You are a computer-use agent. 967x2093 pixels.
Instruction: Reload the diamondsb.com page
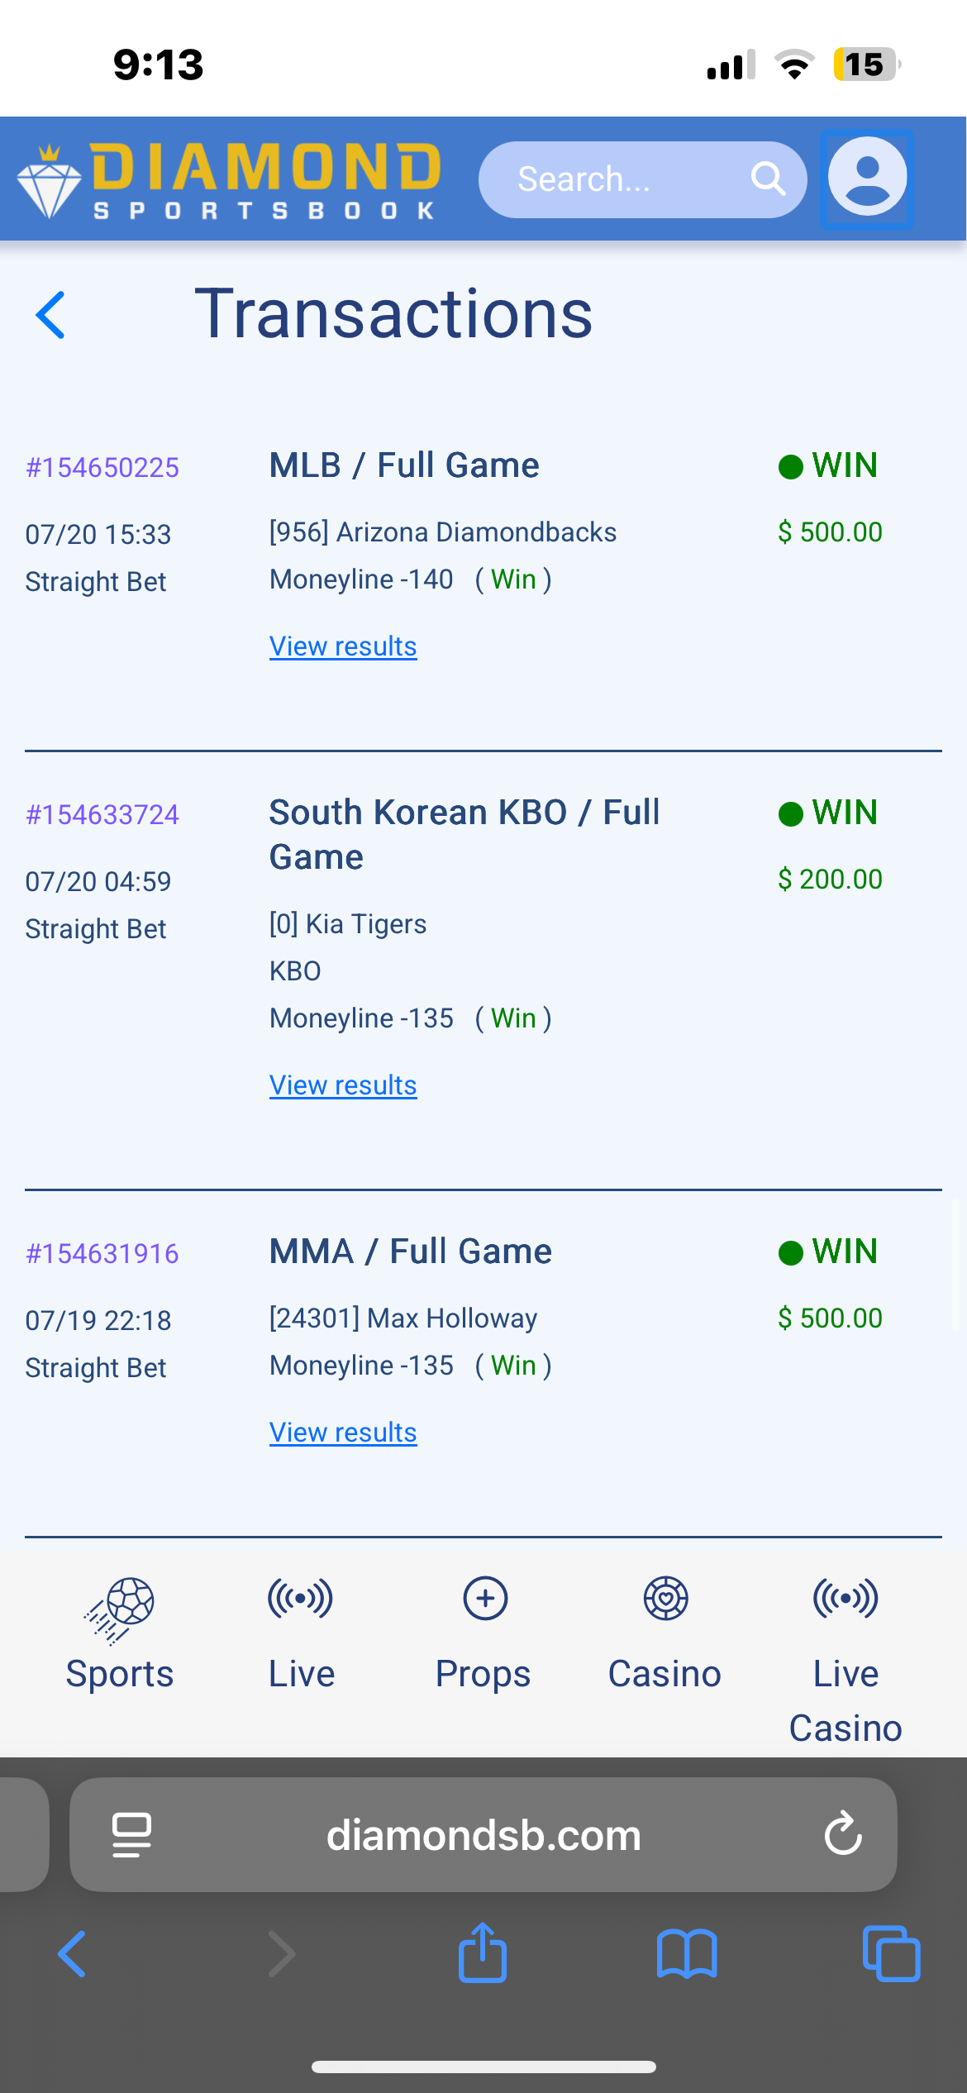pos(843,1834)
